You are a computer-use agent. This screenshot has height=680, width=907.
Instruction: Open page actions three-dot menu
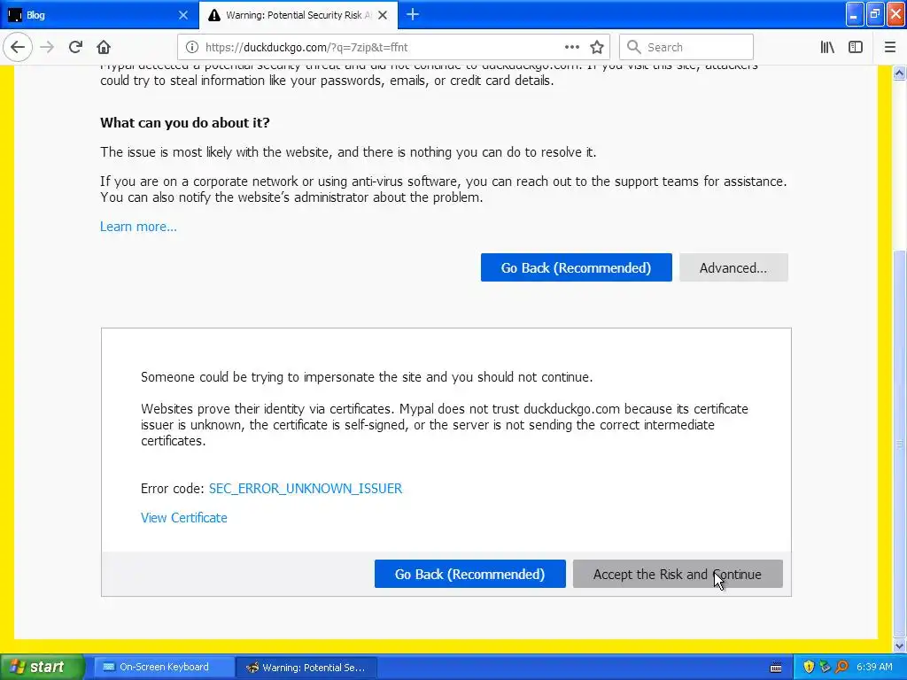[x=571, y=47]
